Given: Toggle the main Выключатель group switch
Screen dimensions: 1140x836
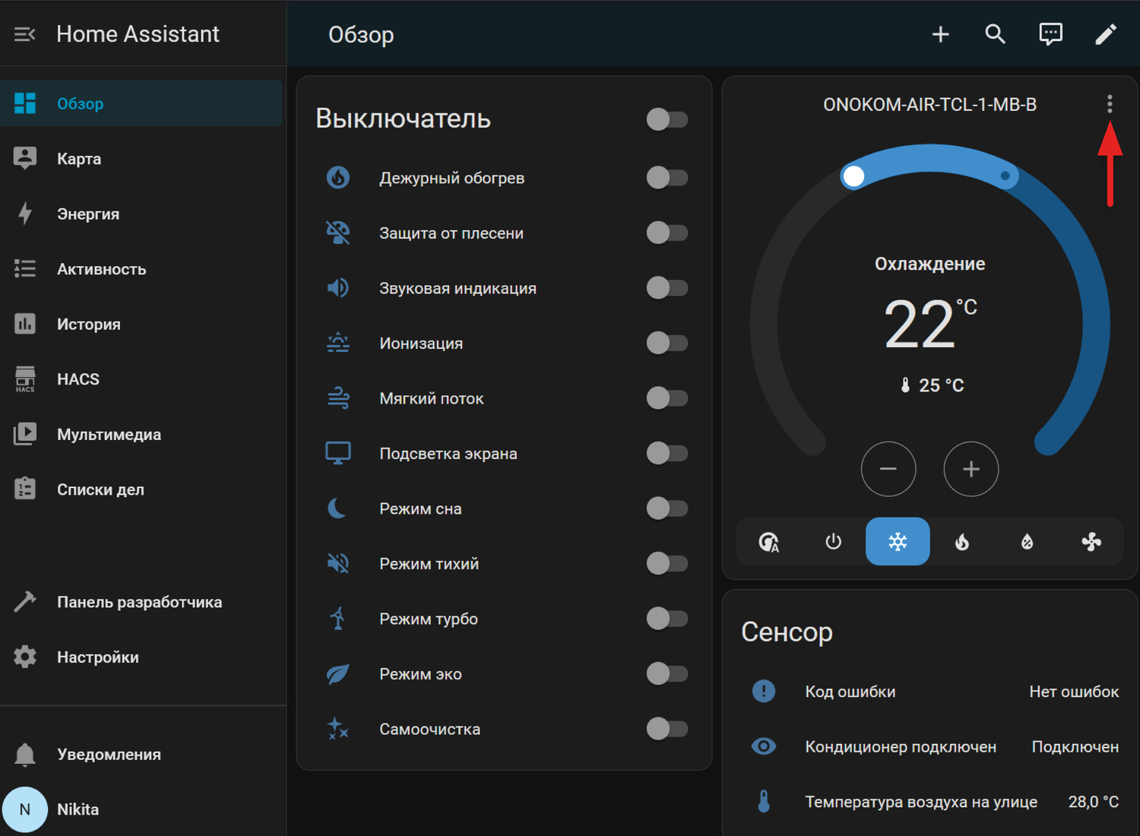Looking at the screenshot, I should coord(667,119).
